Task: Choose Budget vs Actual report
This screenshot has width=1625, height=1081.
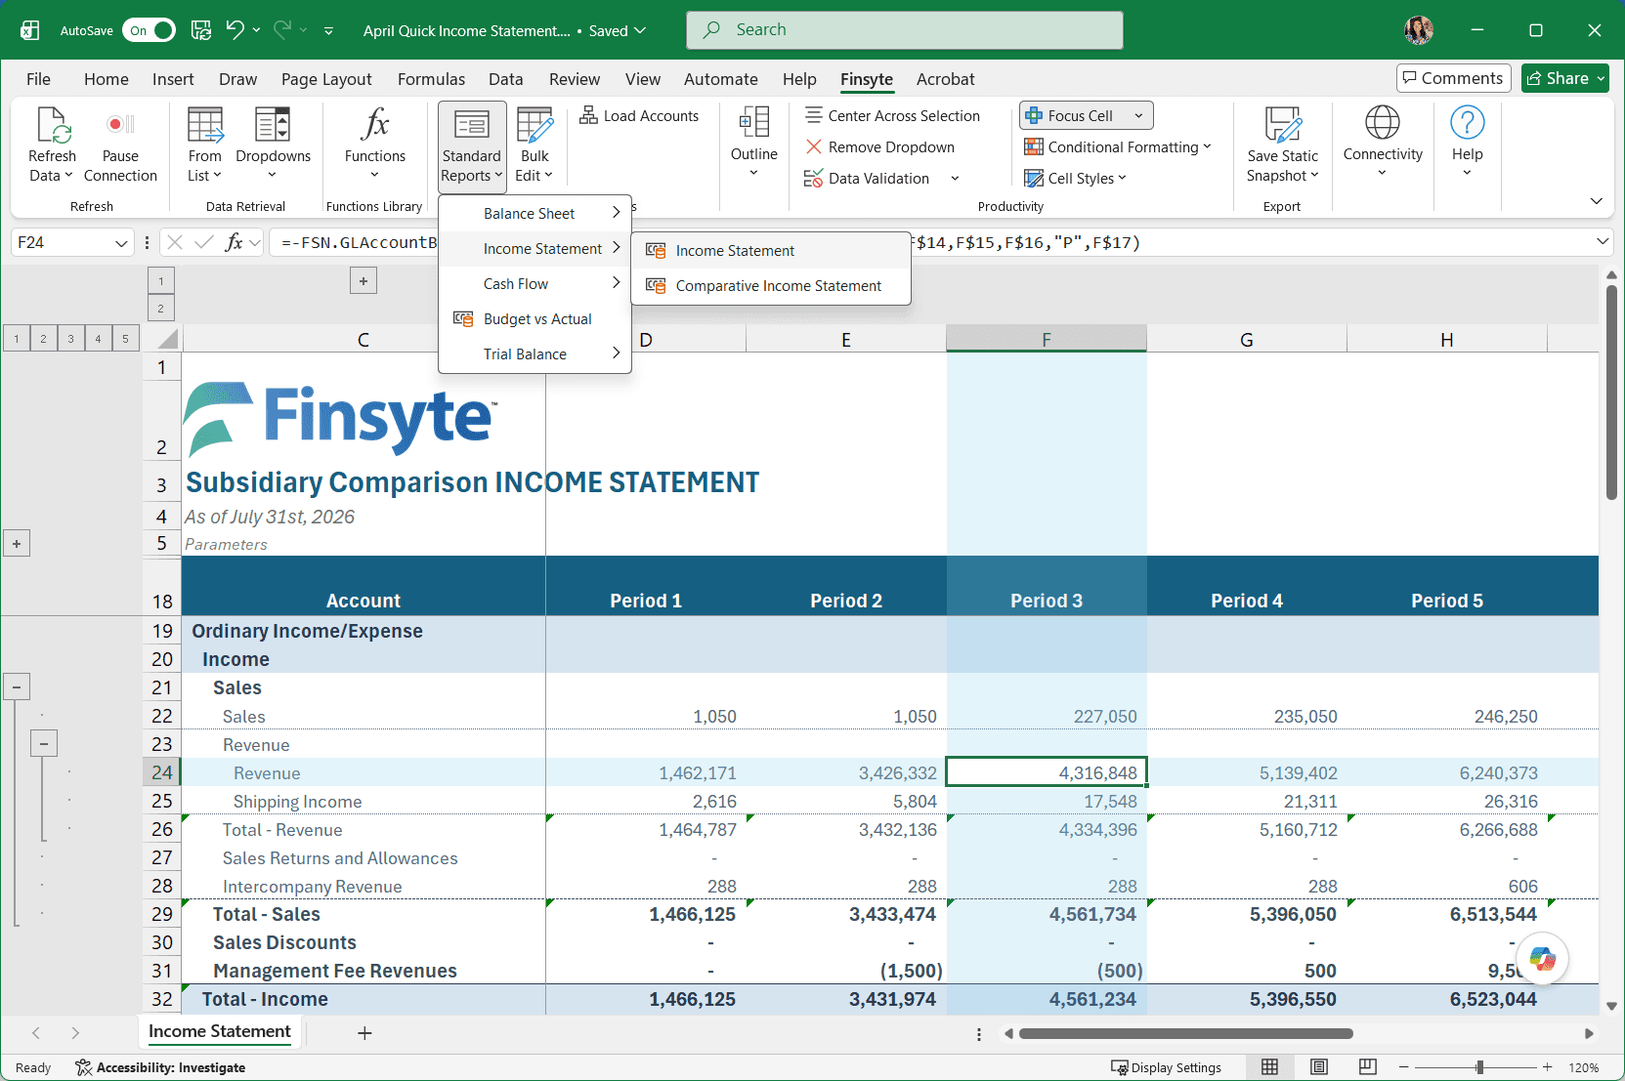Action: point(535,319)
